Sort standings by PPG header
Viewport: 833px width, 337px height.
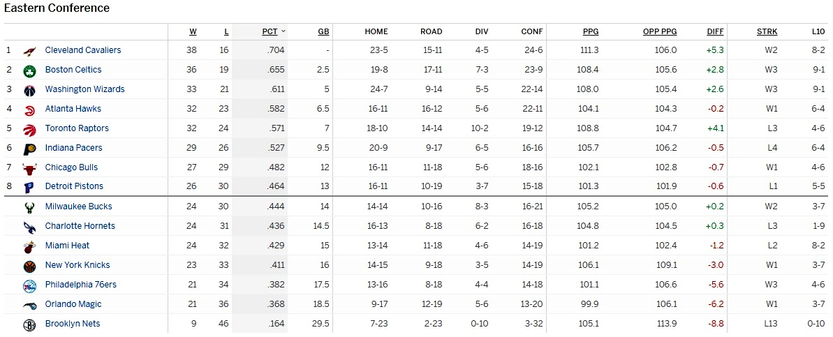click(591, 31)
